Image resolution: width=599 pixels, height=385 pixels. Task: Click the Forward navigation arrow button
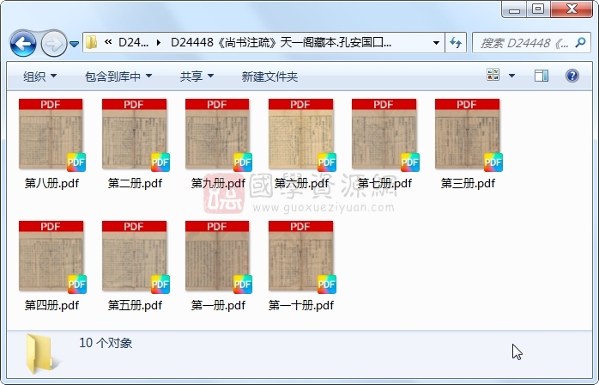(x=53, y=42)
